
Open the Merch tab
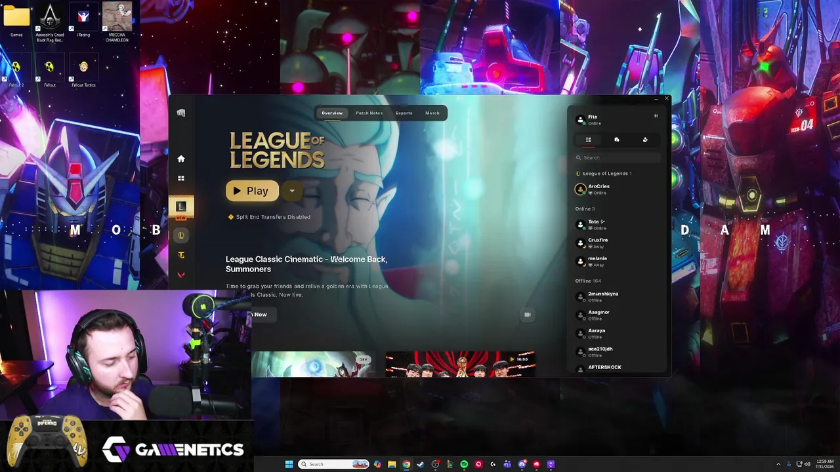click(432, 113)
